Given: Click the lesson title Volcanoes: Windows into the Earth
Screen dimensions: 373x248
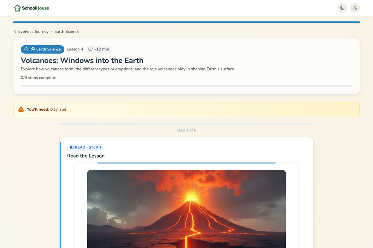Looking at the screenshot, I should [x=82, y=60].
